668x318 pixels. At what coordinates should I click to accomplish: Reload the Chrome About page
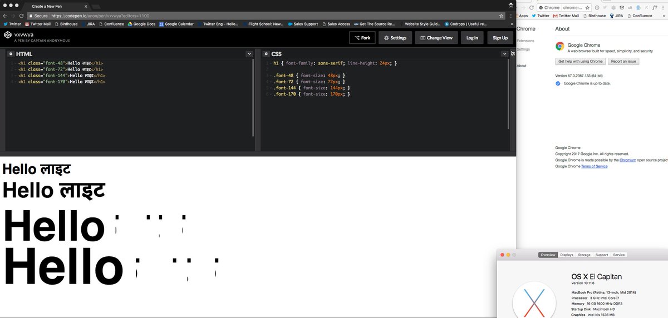(531, 8)
